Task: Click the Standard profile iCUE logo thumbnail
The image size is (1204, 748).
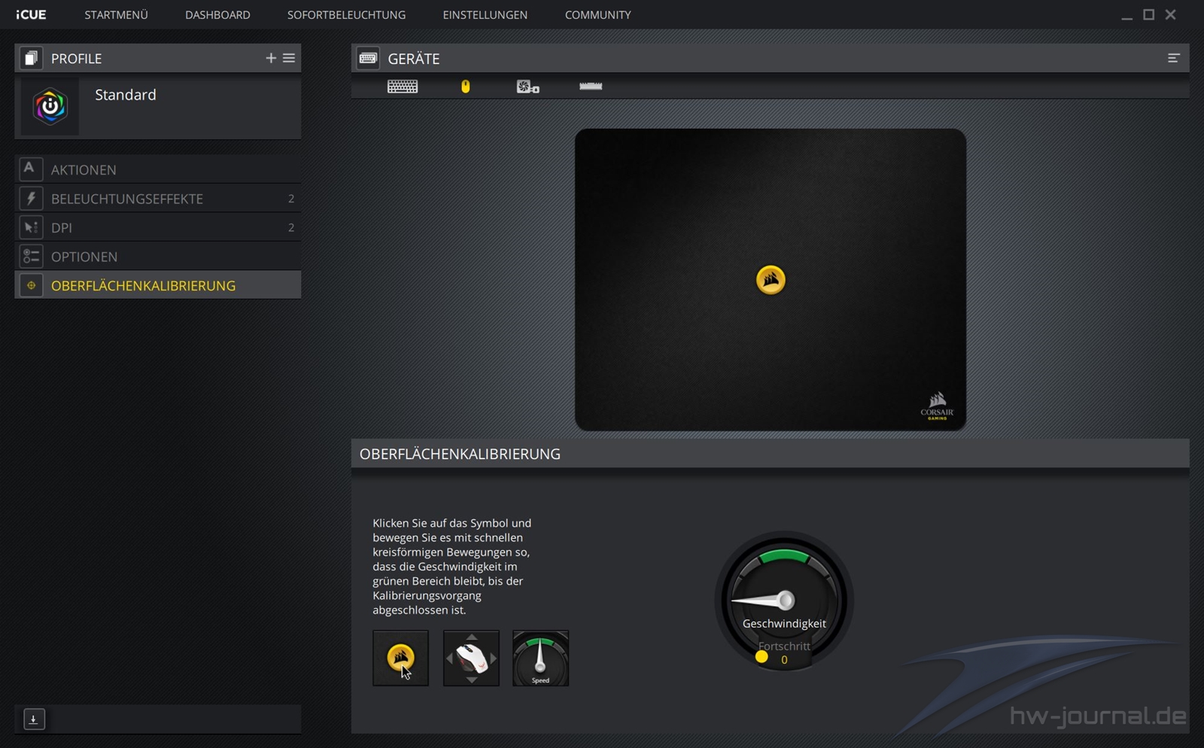Action: click(50, 106)
